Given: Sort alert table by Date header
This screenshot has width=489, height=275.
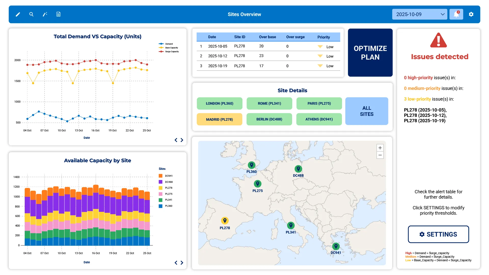Looking at the screenshot, I should 212,37.
